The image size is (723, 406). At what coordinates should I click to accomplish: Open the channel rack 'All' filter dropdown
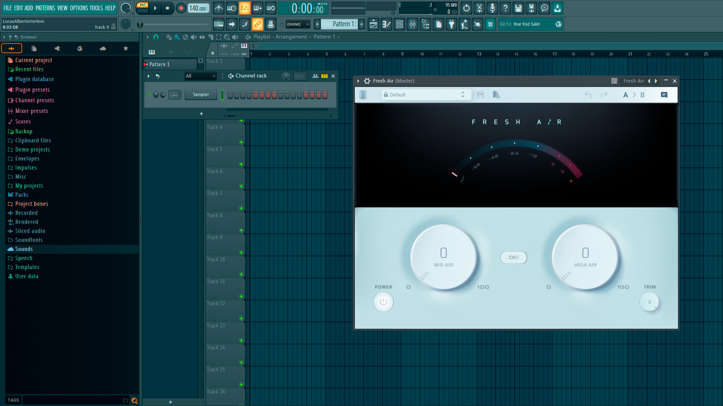[200, 76]
